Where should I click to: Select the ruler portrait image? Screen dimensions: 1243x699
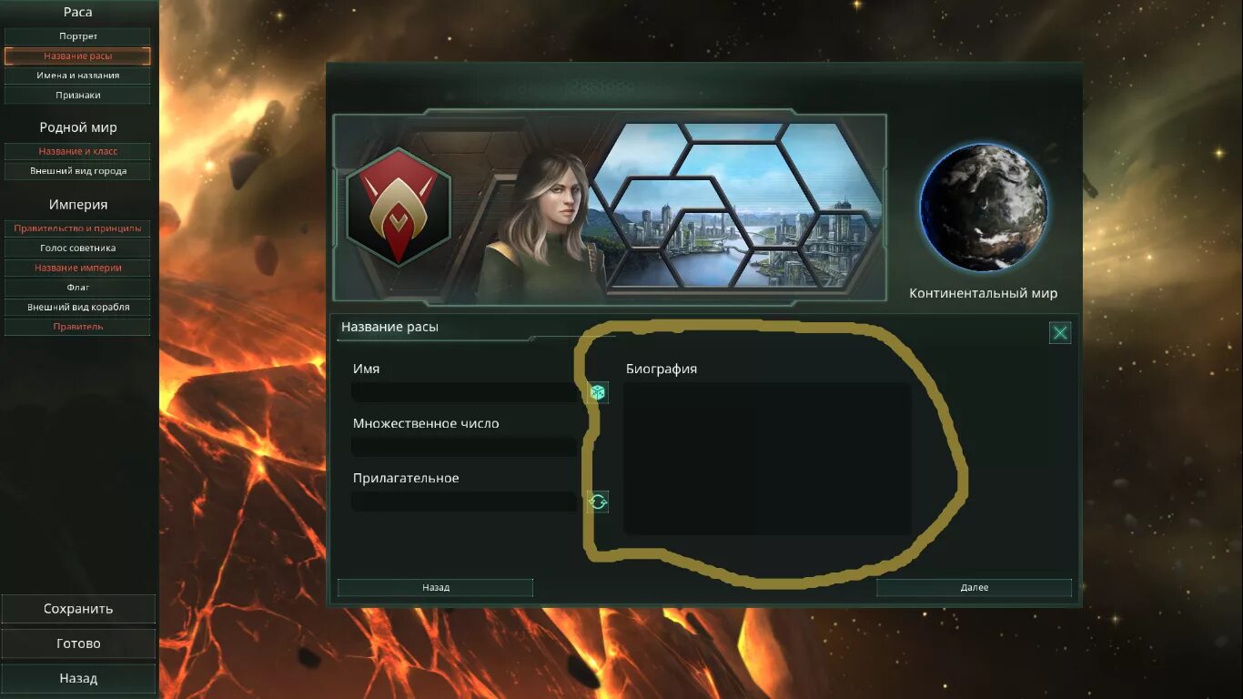(x=543, y=223)
